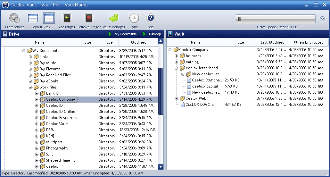Jump to My Documents shortcut

click(x=126, y=34)
